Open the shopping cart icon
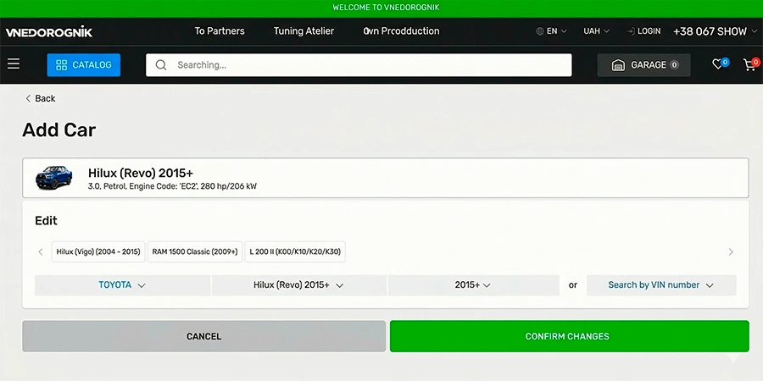Viewport: 763px width, 381px height. 749,64
